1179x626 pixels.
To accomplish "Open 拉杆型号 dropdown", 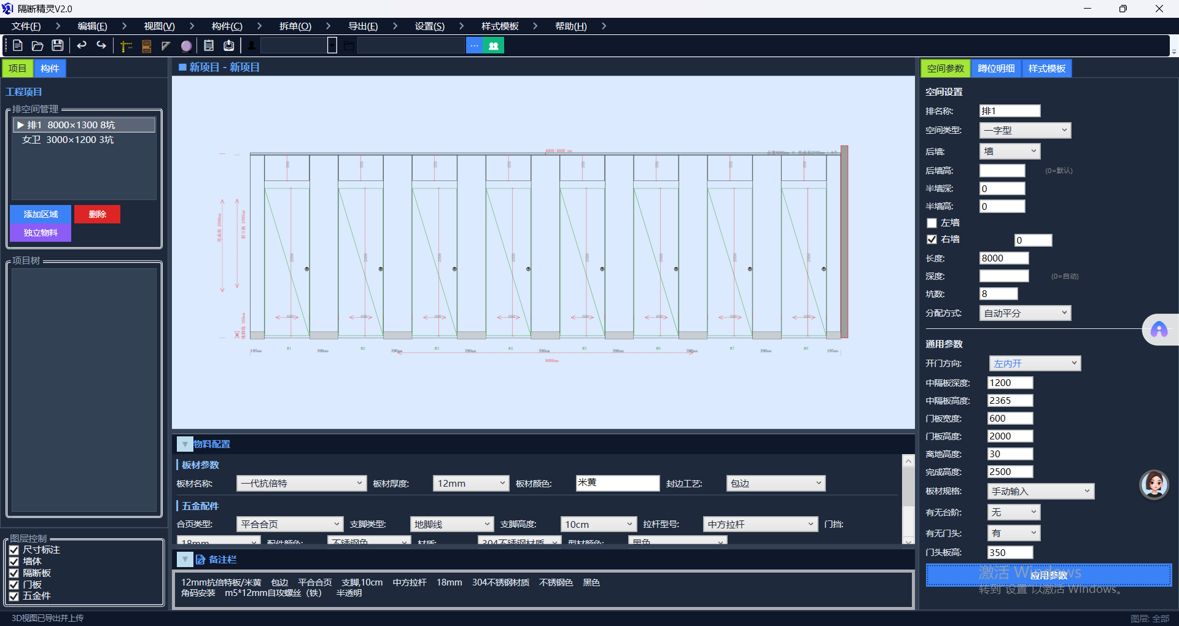I will 760,524.
